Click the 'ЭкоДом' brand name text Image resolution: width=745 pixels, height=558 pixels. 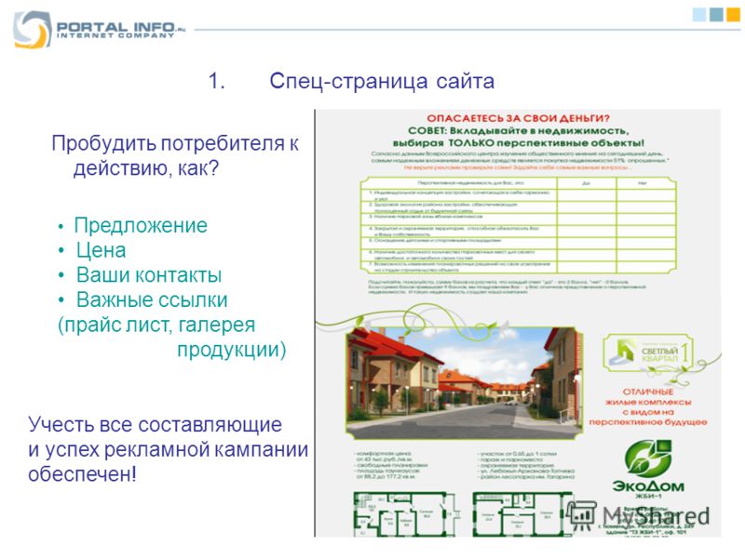tap(648, 486)
